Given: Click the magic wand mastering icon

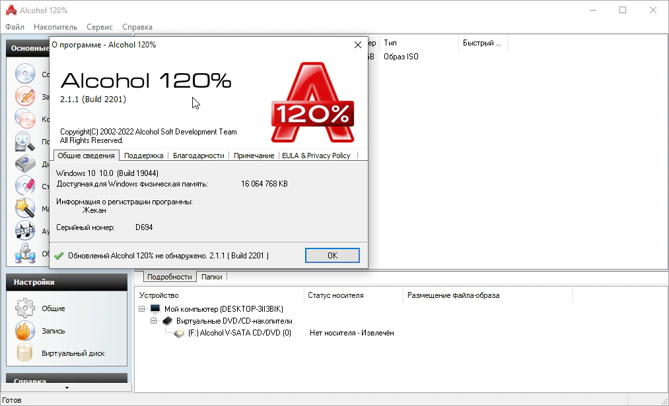Looking at the screenshot, I should [x=25, y=208].
